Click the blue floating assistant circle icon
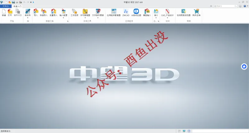 244,66
